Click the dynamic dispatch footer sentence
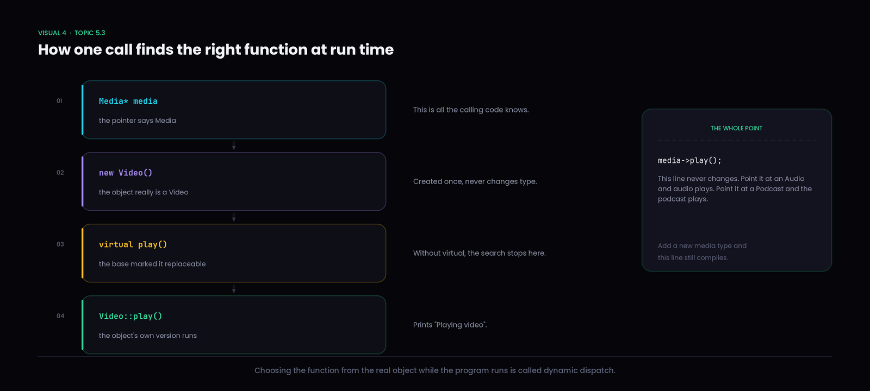The width and height of the screenshot is (870, 391). pos(435,370)
